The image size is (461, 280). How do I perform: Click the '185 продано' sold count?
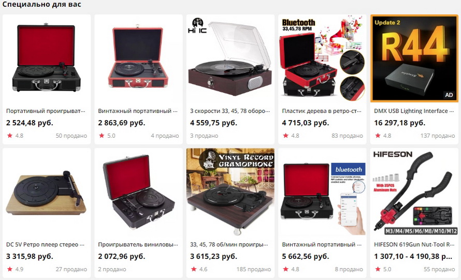pyautogui.click(x=254, y=269)
